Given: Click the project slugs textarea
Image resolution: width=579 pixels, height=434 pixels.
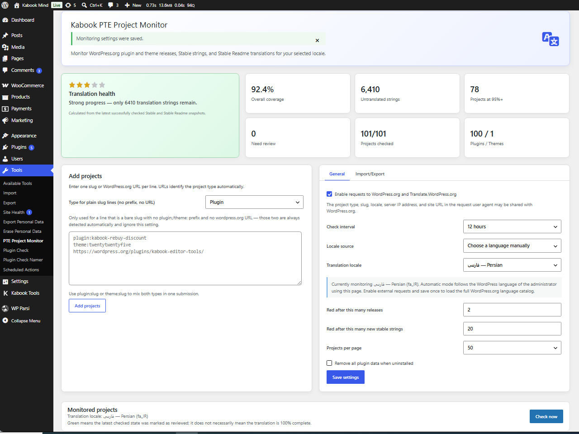Looking at the screenshot, I should pyautogui.click(x=185, y=258).
